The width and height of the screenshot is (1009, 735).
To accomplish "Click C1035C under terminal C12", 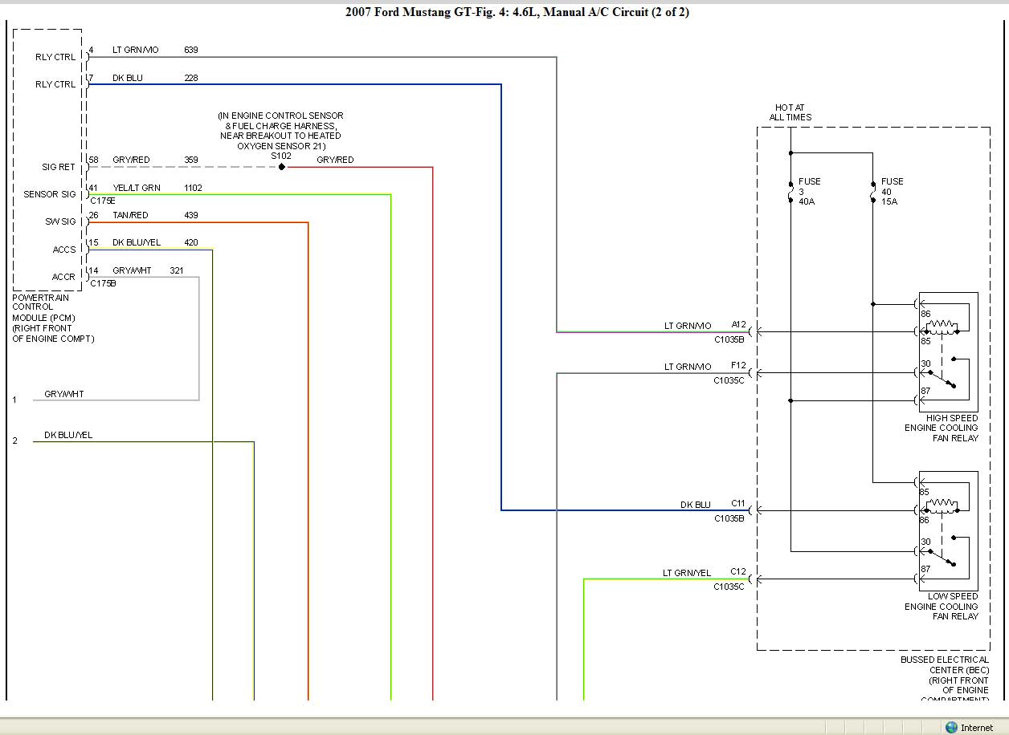I will point(729,587).
